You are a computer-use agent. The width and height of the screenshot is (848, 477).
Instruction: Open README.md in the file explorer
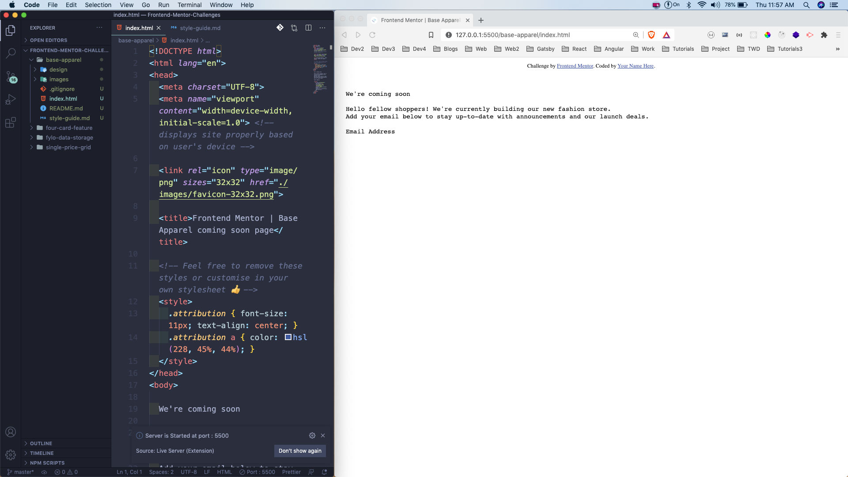pos(66,108)
